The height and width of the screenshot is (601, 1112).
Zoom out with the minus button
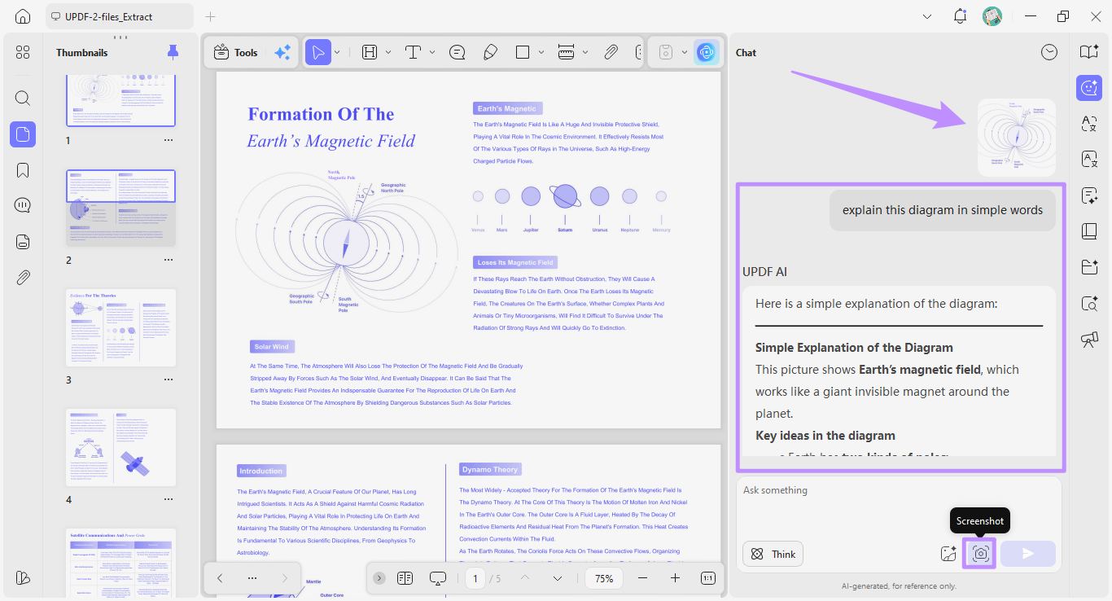[x=642, y=578]
